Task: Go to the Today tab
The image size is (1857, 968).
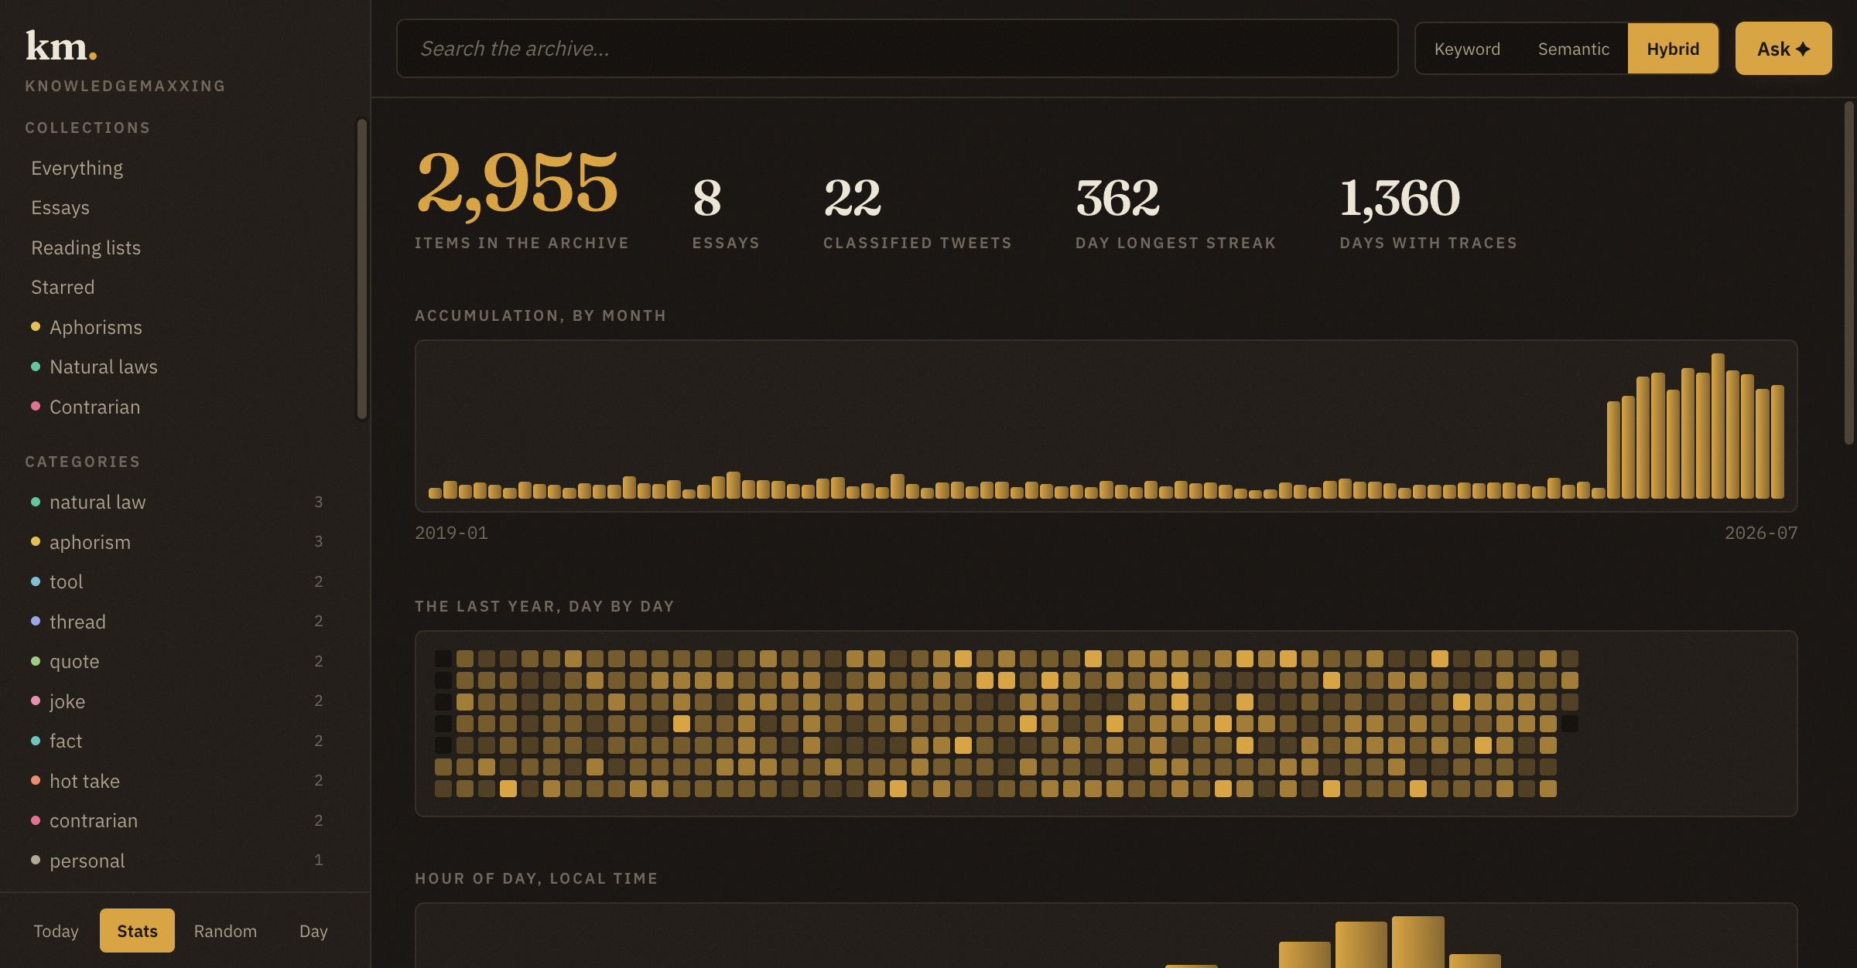Action: coord(56,931)
